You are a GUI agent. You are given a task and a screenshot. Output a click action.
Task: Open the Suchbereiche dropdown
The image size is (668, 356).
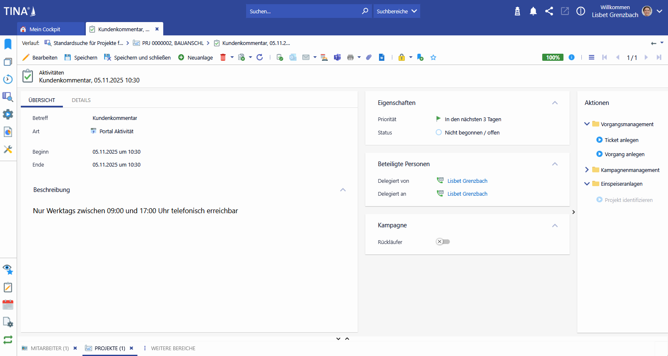tap(396, 11)
